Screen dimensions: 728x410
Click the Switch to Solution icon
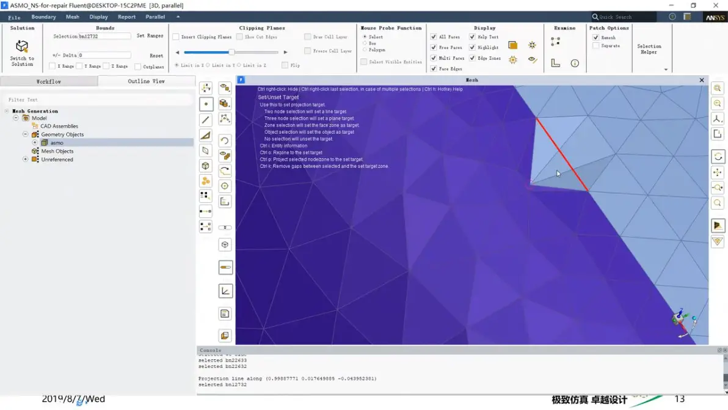(22, 46)
